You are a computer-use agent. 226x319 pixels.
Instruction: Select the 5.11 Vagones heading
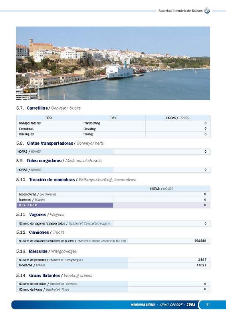click(40, 215)
